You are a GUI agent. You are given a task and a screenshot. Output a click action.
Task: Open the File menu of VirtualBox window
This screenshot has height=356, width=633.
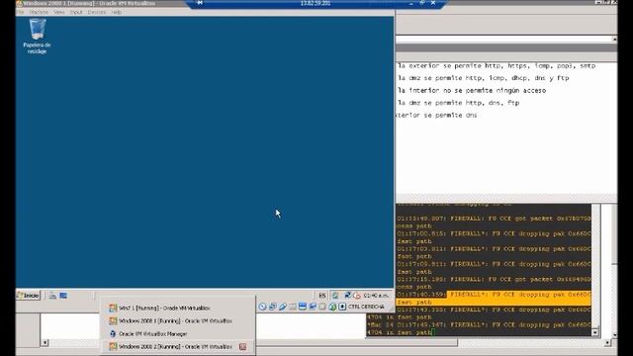21,12
